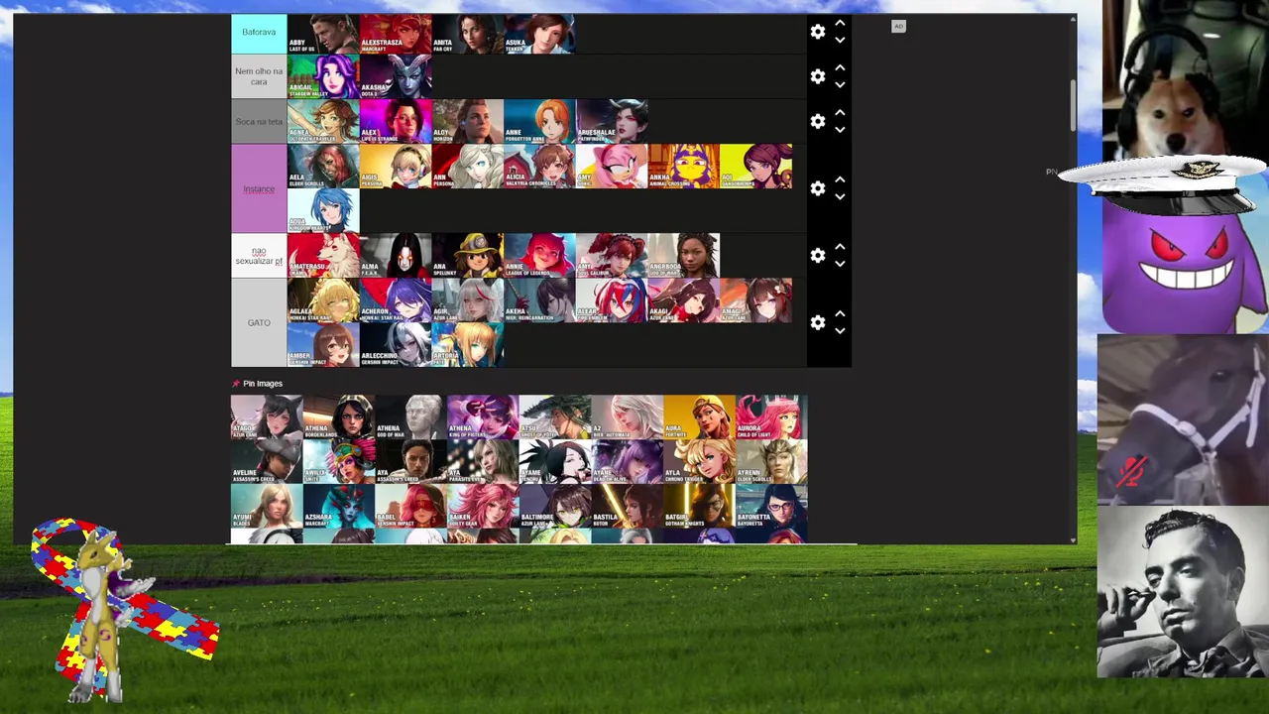Screen dimensions: 1269x714
Task: Move GATO tier down with arrow
Action: (840, 330)
